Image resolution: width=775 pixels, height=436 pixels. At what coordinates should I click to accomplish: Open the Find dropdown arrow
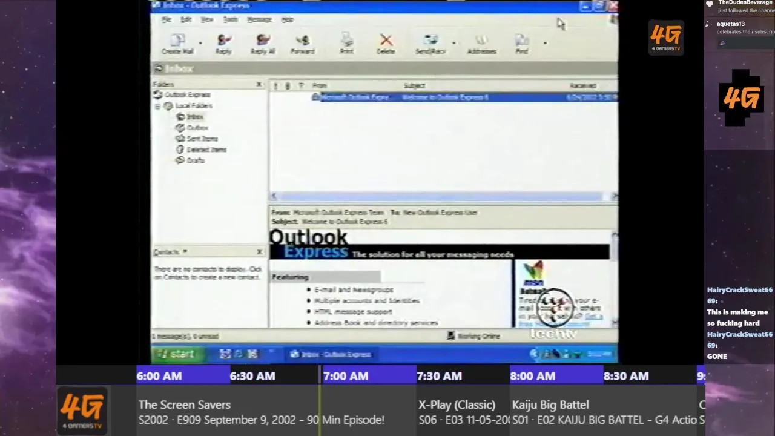pos(545,44)
